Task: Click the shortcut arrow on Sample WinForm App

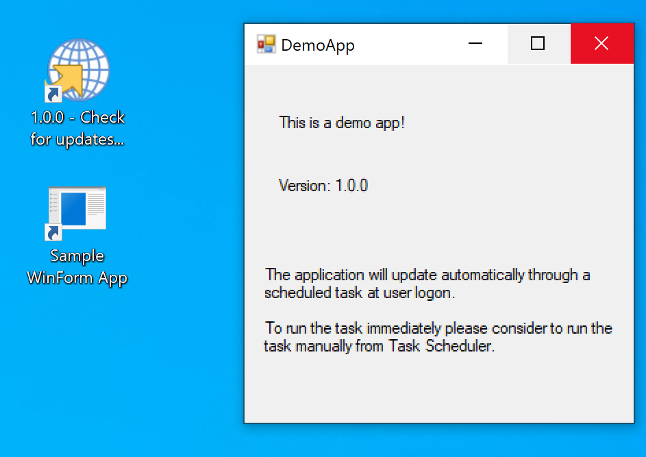Action: point(53,234)
